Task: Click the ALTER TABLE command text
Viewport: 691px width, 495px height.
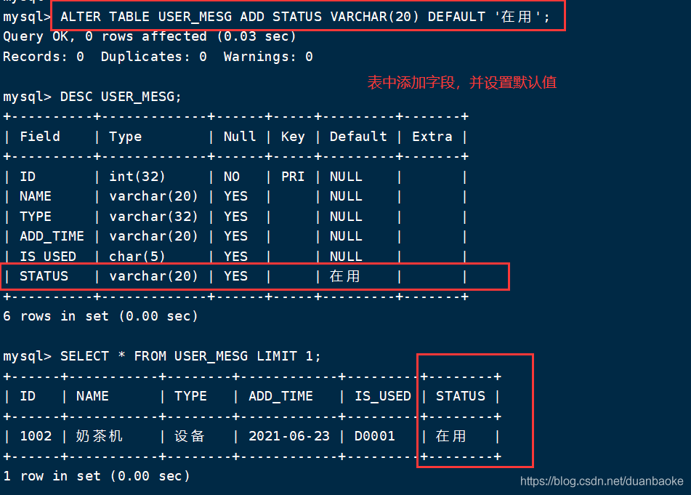Action: (306, 16)
